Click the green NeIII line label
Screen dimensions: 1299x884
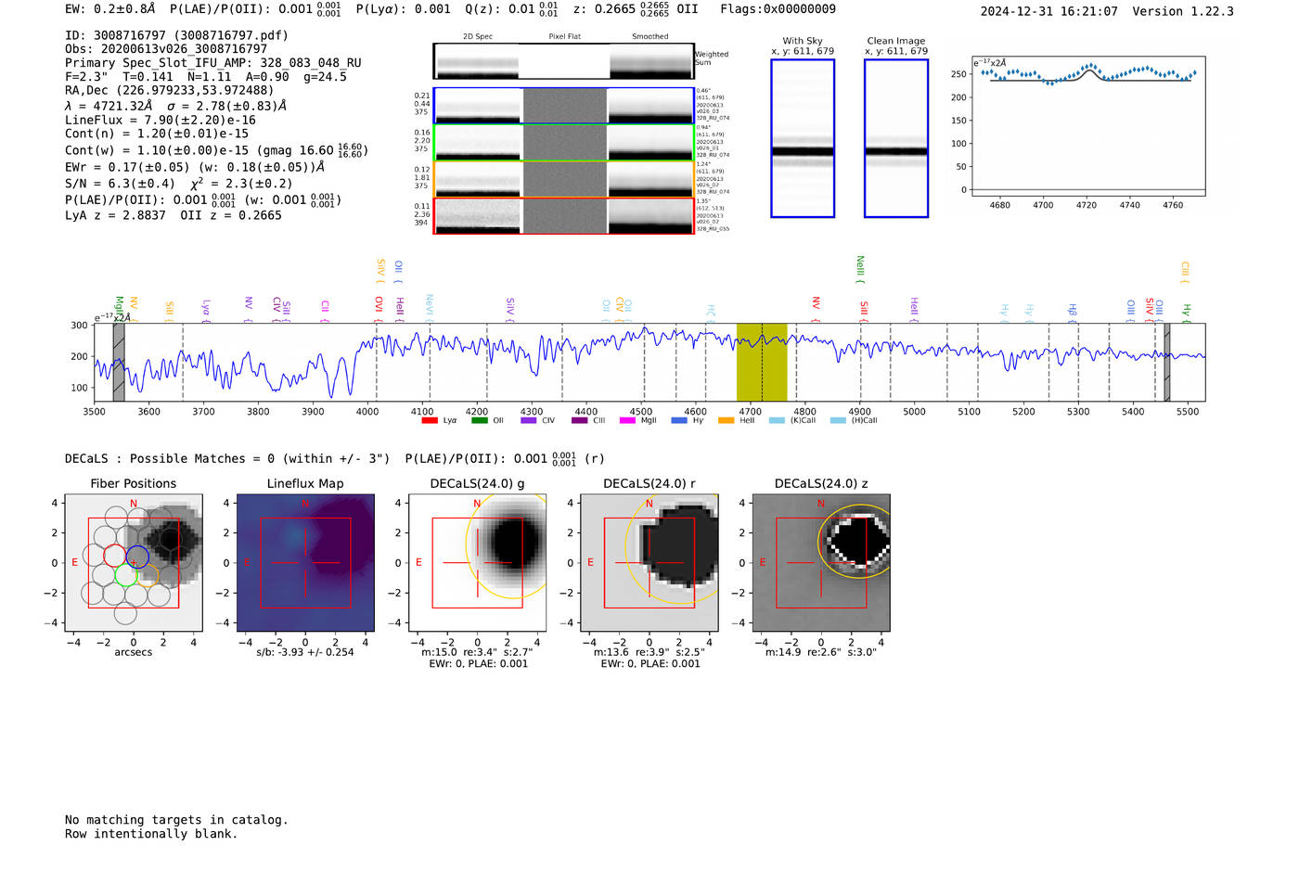[x=860, y=269]
